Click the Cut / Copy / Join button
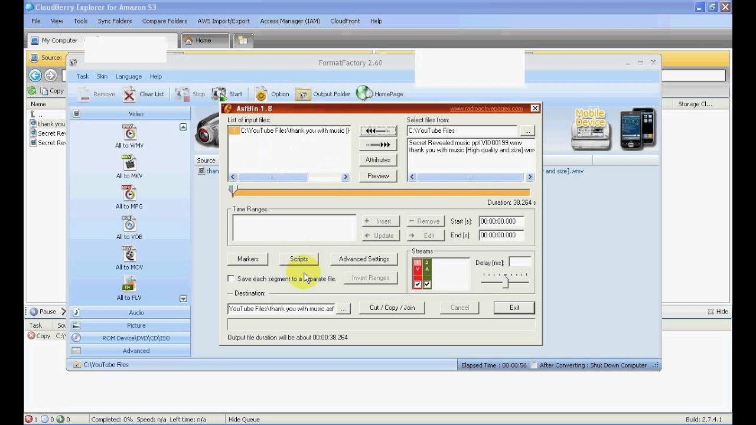 pyautogui.click(x=392, y=308)
